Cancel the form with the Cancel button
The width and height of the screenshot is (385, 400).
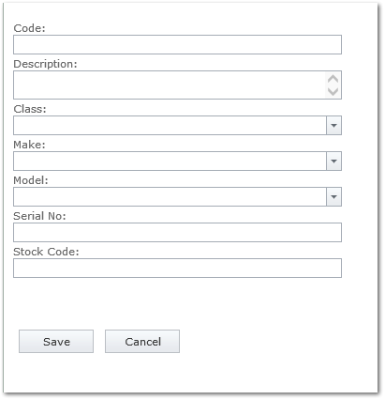[142, 341]
